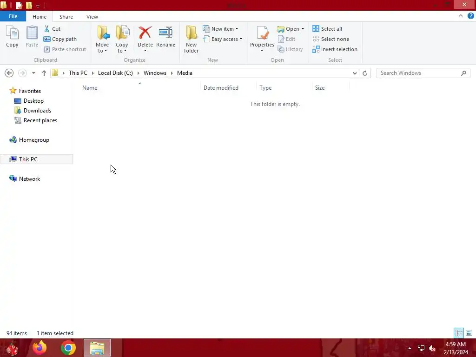Click the Paste clipboard icon

coord(32,33)
